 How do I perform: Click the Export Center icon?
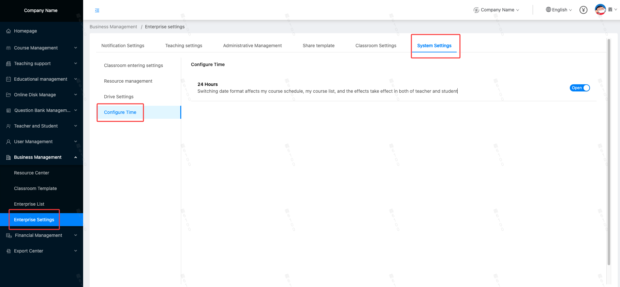coord(8,251)
